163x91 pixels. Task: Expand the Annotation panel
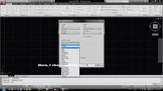coord(74,15)
